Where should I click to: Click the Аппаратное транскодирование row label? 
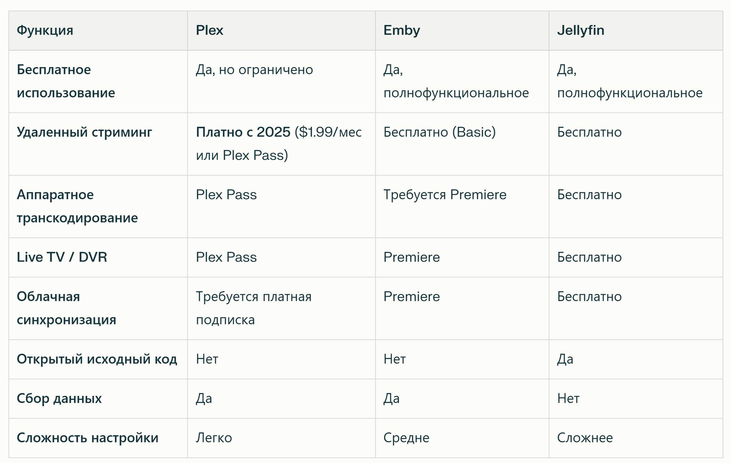(77, 206)
